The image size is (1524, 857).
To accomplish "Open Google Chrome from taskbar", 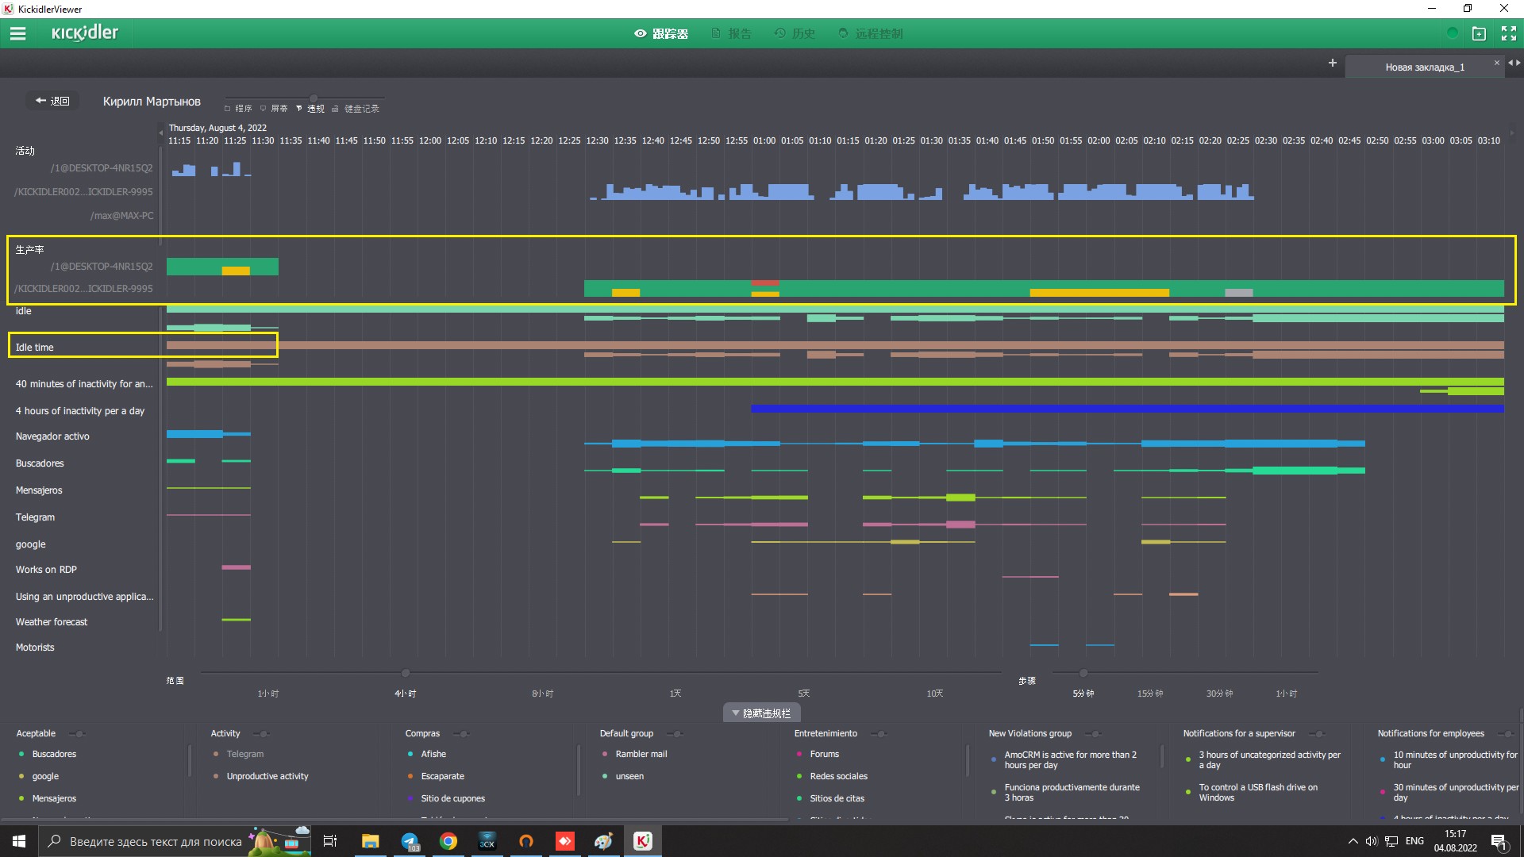I will point(448,841).
